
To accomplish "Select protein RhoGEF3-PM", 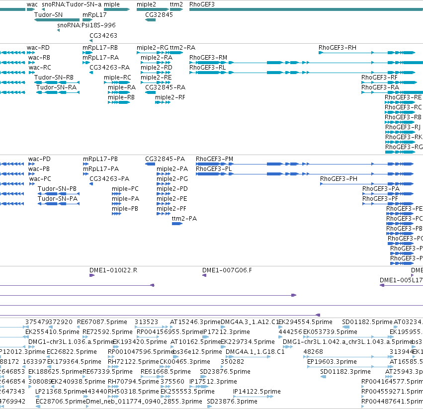I will (x=305, y=164).
